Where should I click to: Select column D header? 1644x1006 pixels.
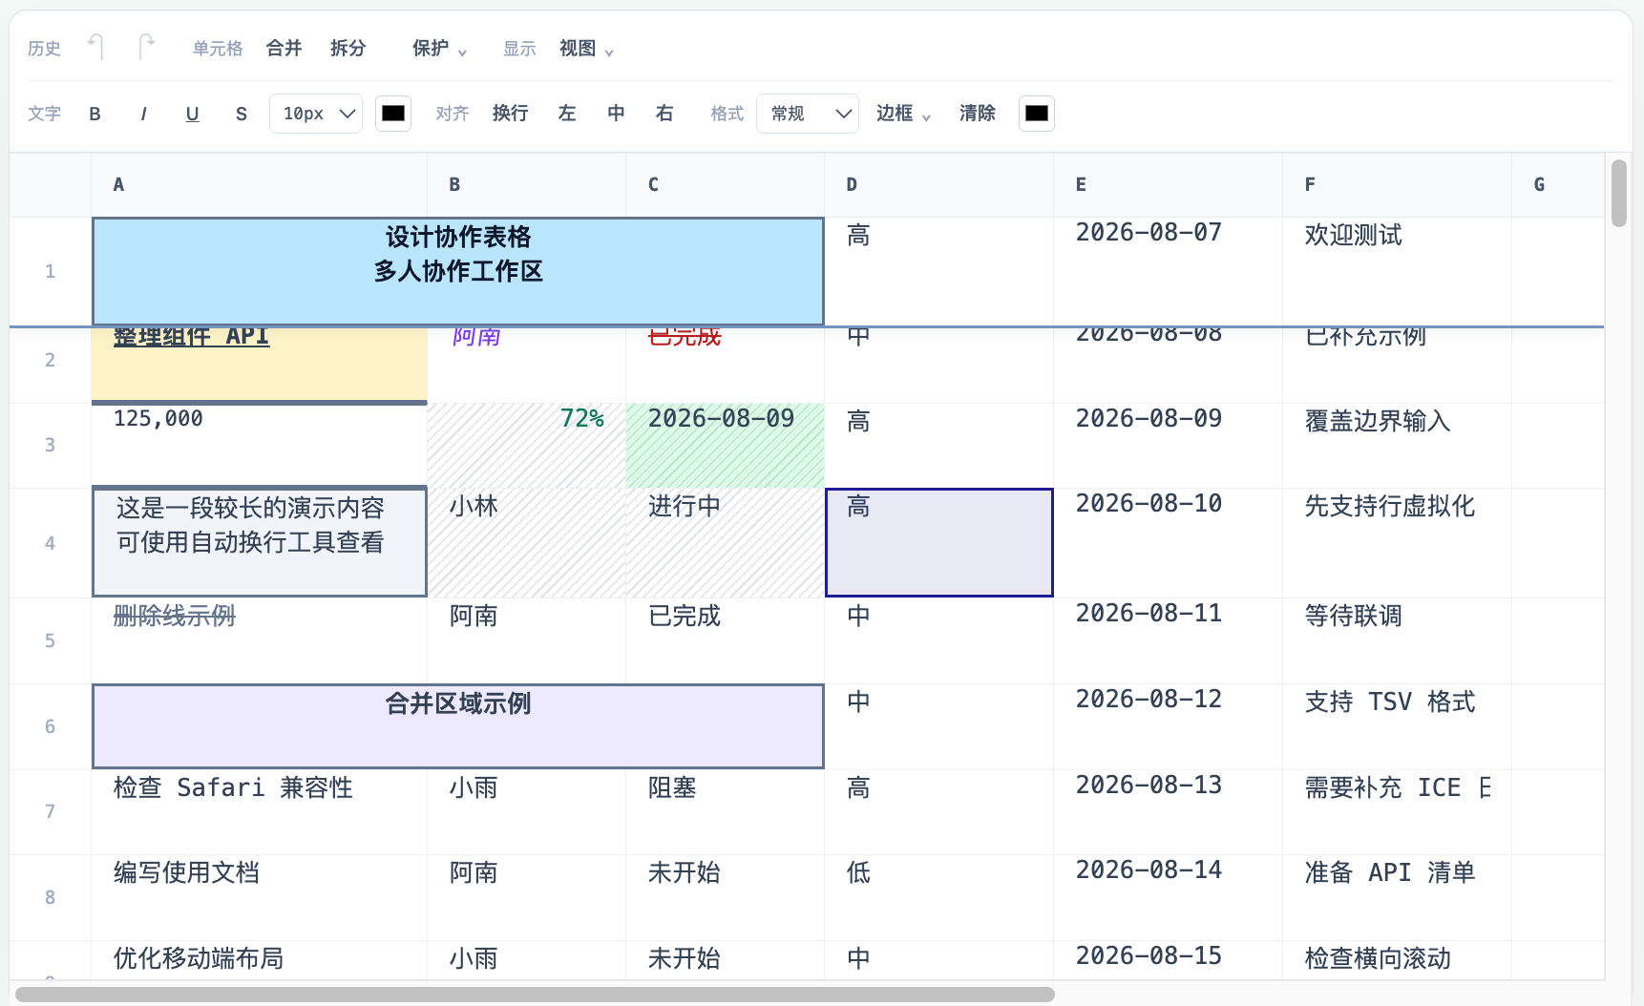938,185
